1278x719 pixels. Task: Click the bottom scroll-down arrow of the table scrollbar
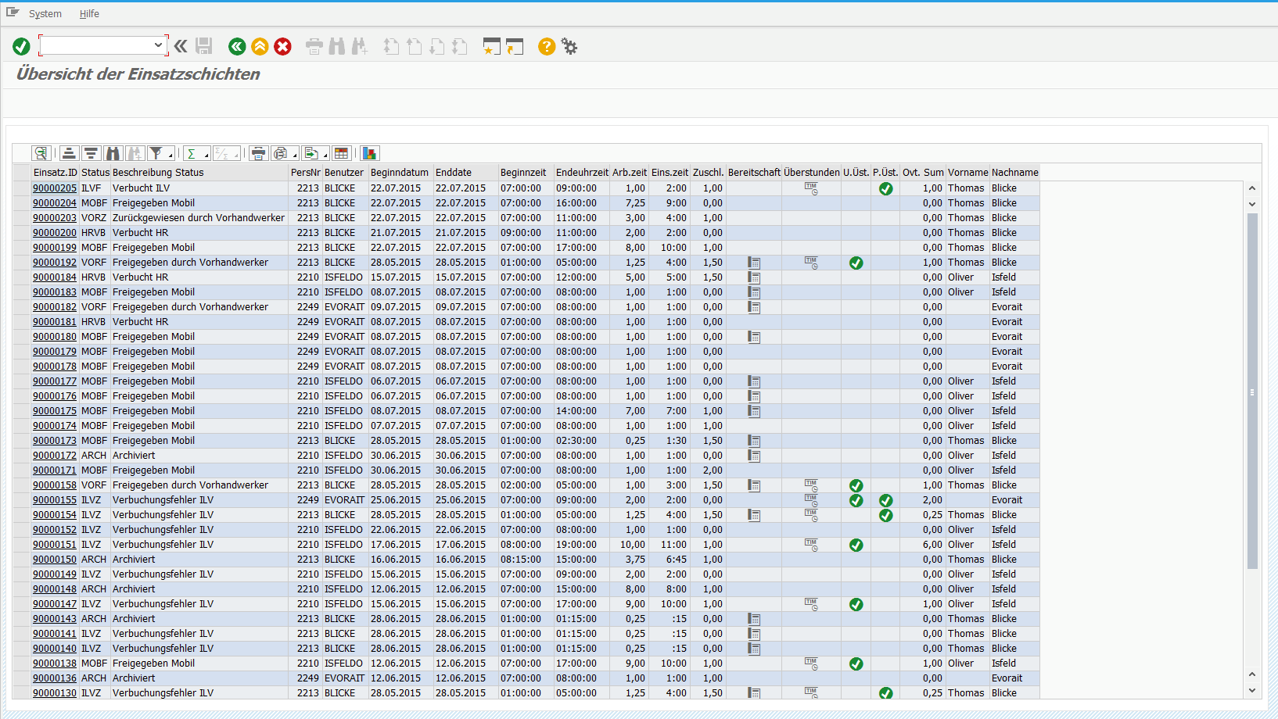click(x=1252, y=690)
